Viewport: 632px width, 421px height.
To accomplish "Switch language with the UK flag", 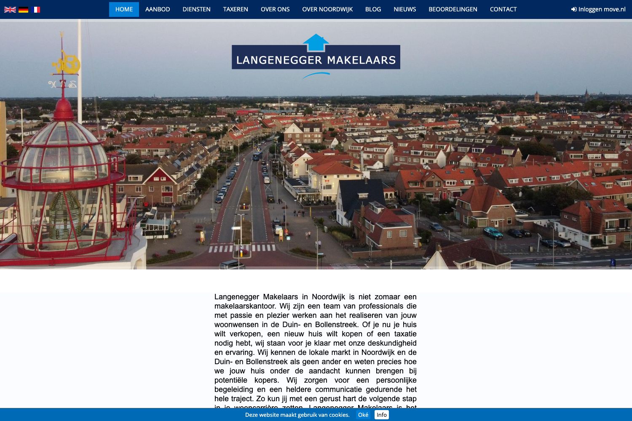I will 10,9.
